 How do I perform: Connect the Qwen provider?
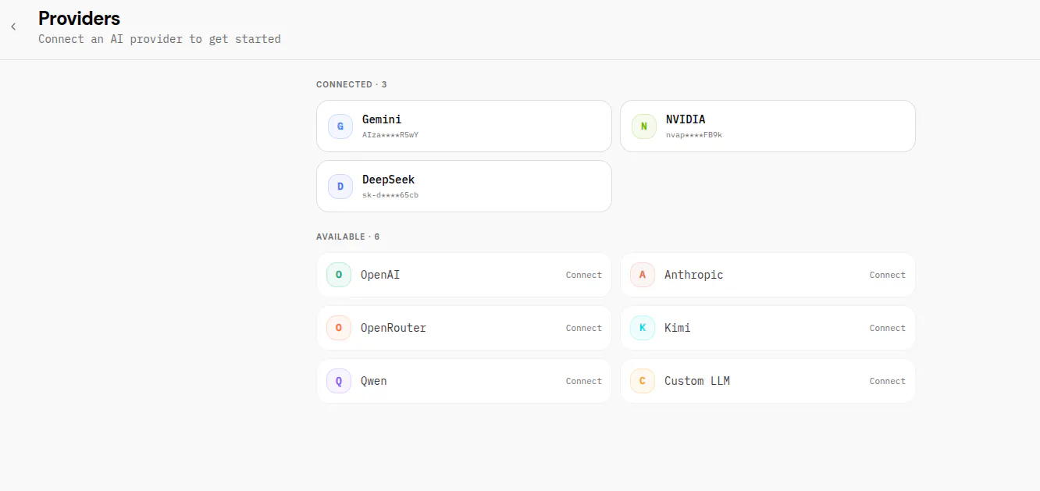click(584, 381)
